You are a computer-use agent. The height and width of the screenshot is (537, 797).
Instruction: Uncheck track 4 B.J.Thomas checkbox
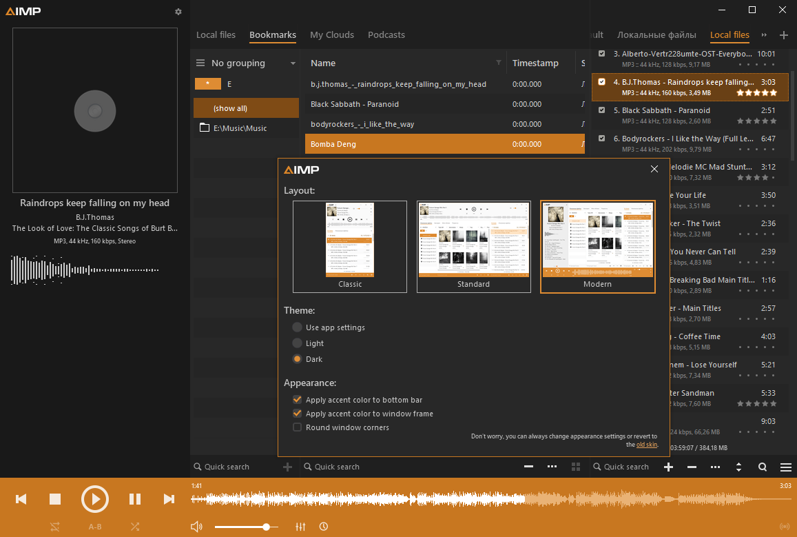point(602,82)
